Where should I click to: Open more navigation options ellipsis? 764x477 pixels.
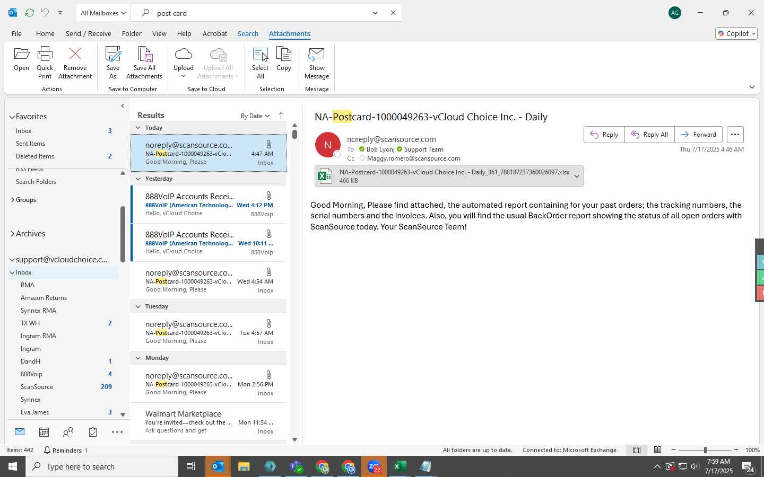tap(117, 432)
